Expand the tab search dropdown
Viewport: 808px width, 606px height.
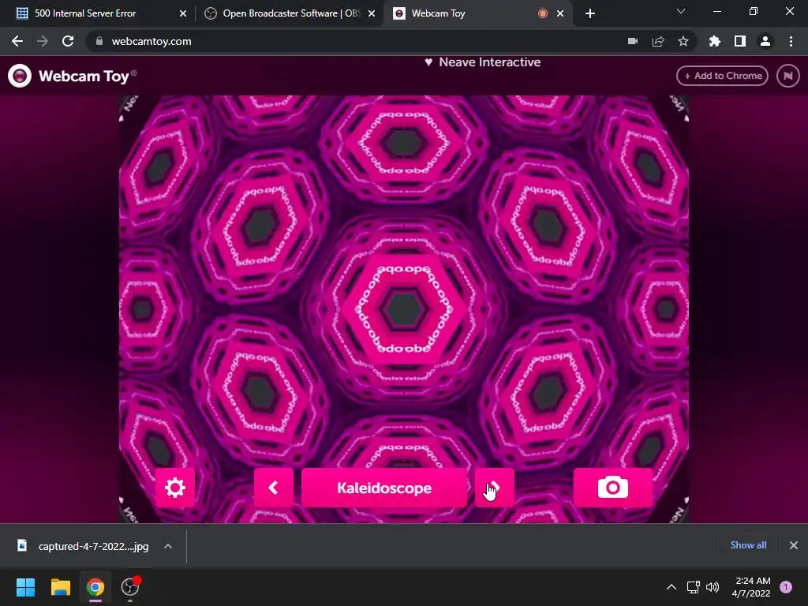tap(681, 11)
